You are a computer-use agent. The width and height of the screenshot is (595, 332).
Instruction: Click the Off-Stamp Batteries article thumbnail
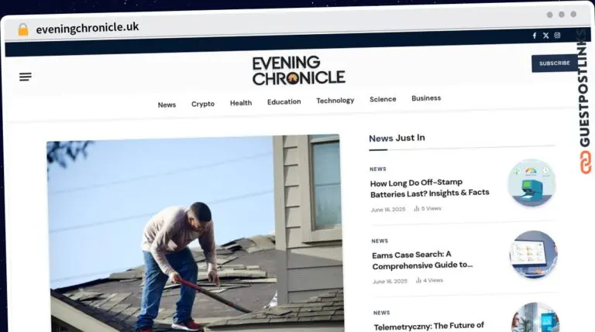tap(531, 183)
